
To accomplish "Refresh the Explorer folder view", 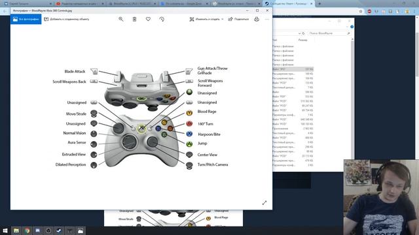I will click(304, 33).
